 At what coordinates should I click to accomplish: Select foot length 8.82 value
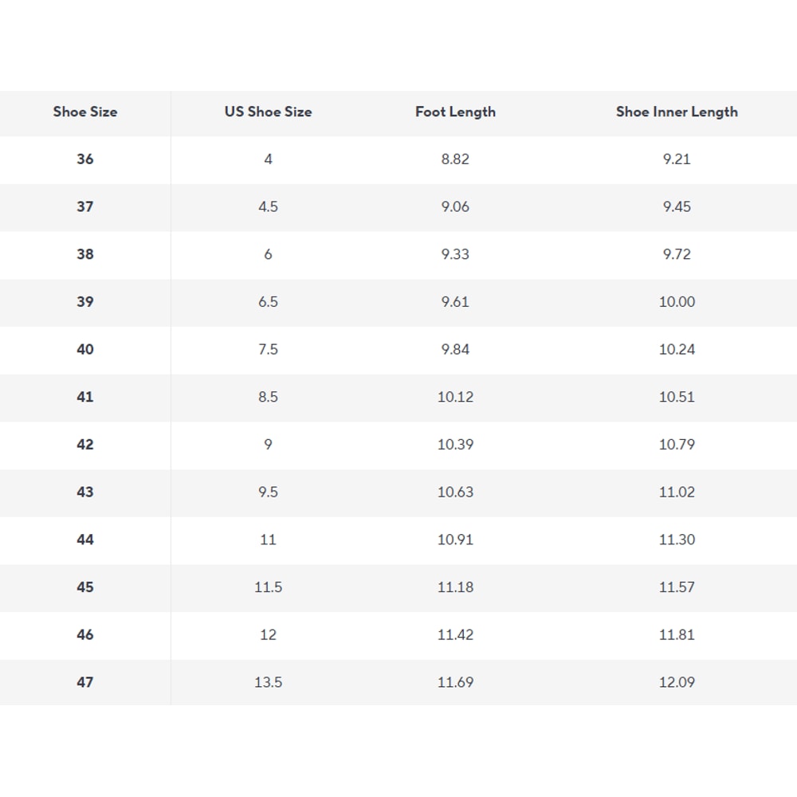click(455, 159)
